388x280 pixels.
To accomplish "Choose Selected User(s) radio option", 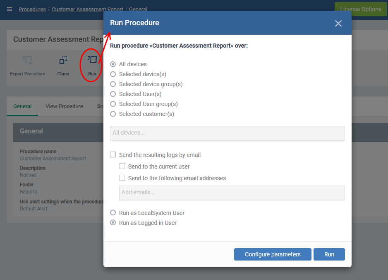I will click(113, 94).
